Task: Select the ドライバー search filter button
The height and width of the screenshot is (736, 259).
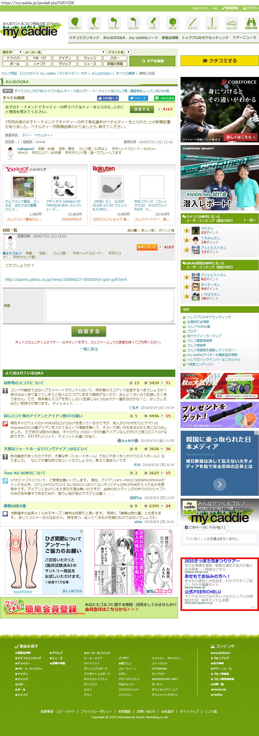Action: [x=15, y=58]
